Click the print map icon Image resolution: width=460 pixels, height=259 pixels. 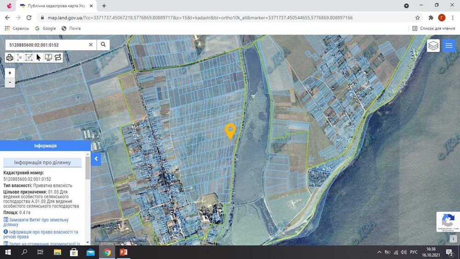[10, 58]
